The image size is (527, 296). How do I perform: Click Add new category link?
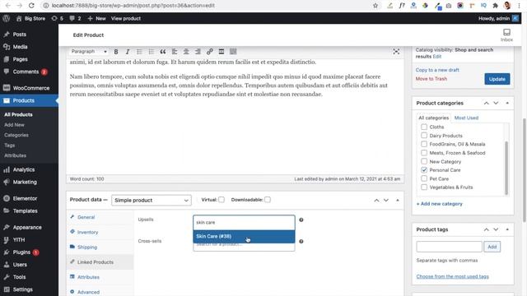[x=439, y=204]
